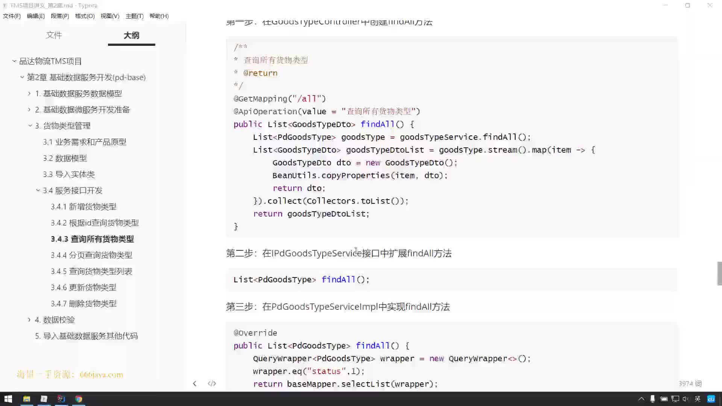Click the 3974 词 word count

click(690, 383)
